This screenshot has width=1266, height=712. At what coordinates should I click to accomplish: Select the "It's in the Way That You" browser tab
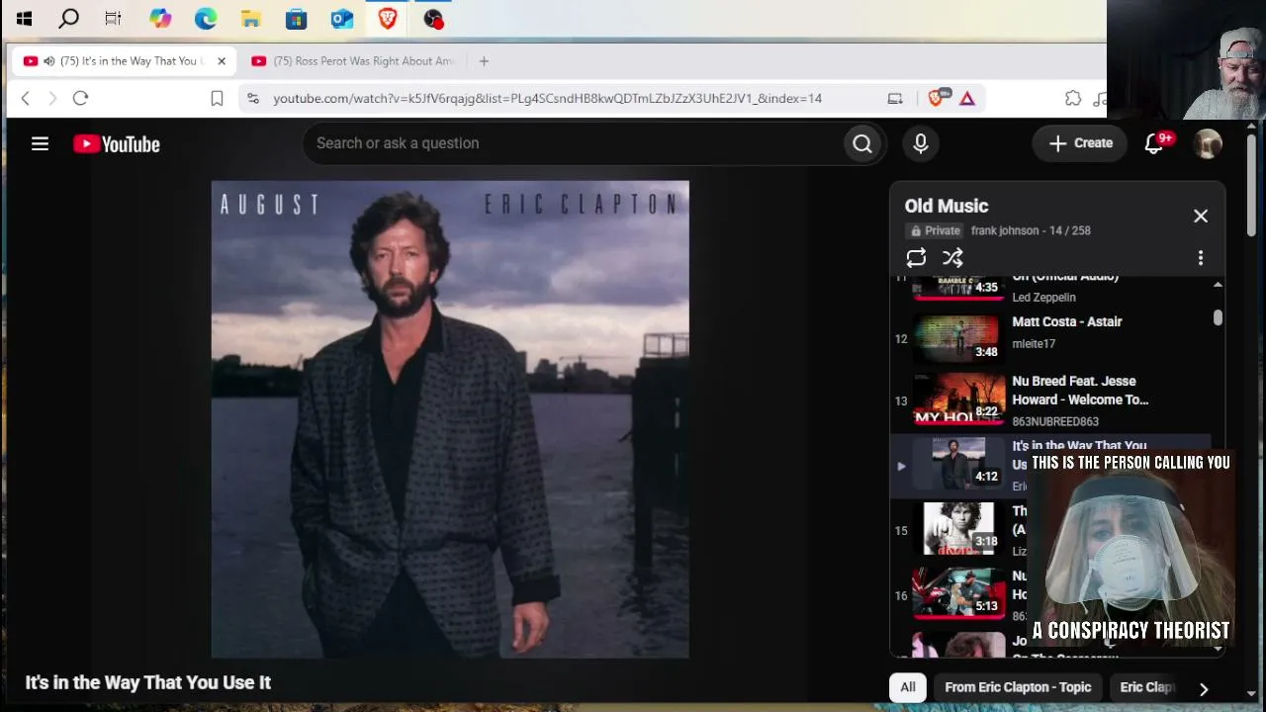tap(124, 61)
